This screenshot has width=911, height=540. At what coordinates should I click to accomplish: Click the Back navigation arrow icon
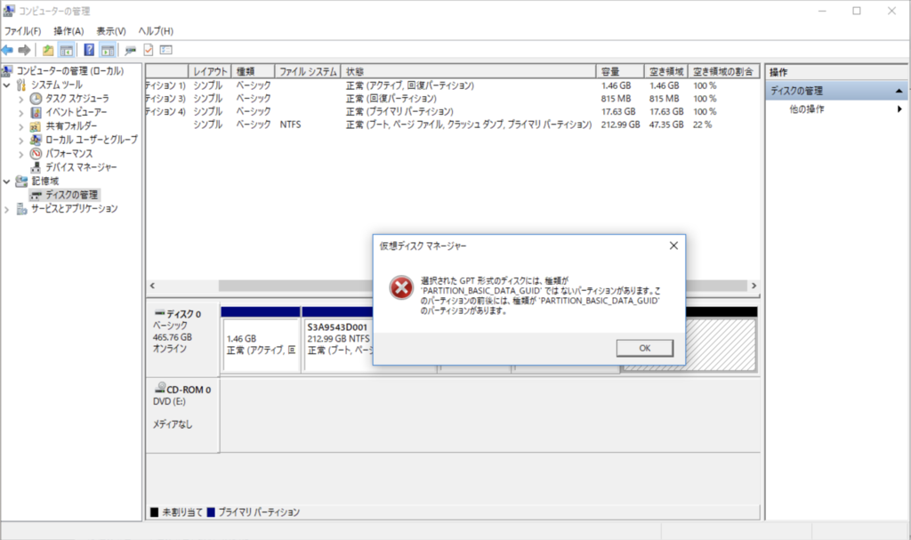[7, 49]
